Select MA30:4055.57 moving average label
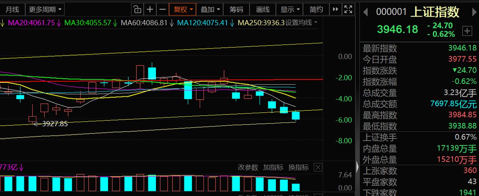Image resolution: width=479 pixels, height=196 pixels. click(88, 22)
